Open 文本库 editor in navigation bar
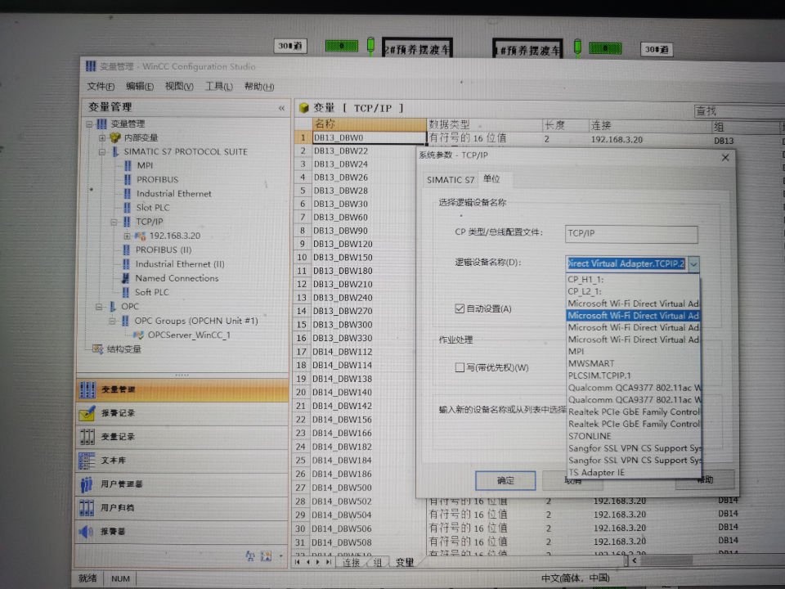785x589 pixels. tap(182, 461)
